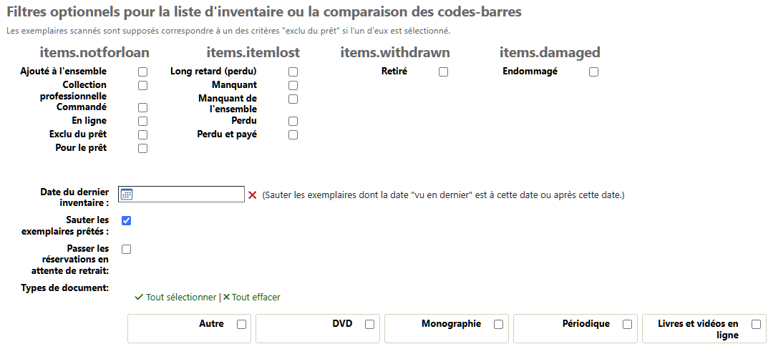The image size is (768, 344).
Task: Check the Monographie document type
Action: click(499, 325)
